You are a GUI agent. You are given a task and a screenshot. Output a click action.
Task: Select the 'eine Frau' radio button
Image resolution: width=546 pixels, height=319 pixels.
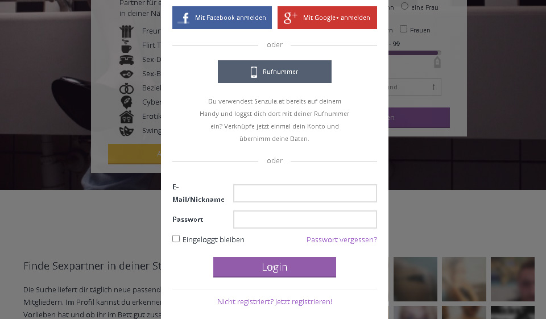(405, 6)
